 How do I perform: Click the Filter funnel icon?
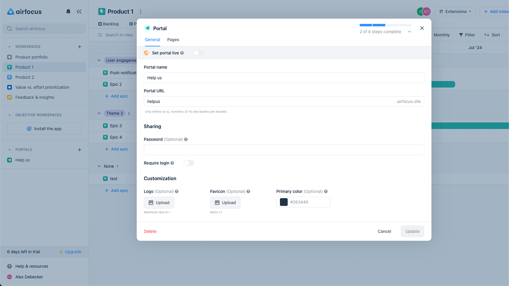461,35
